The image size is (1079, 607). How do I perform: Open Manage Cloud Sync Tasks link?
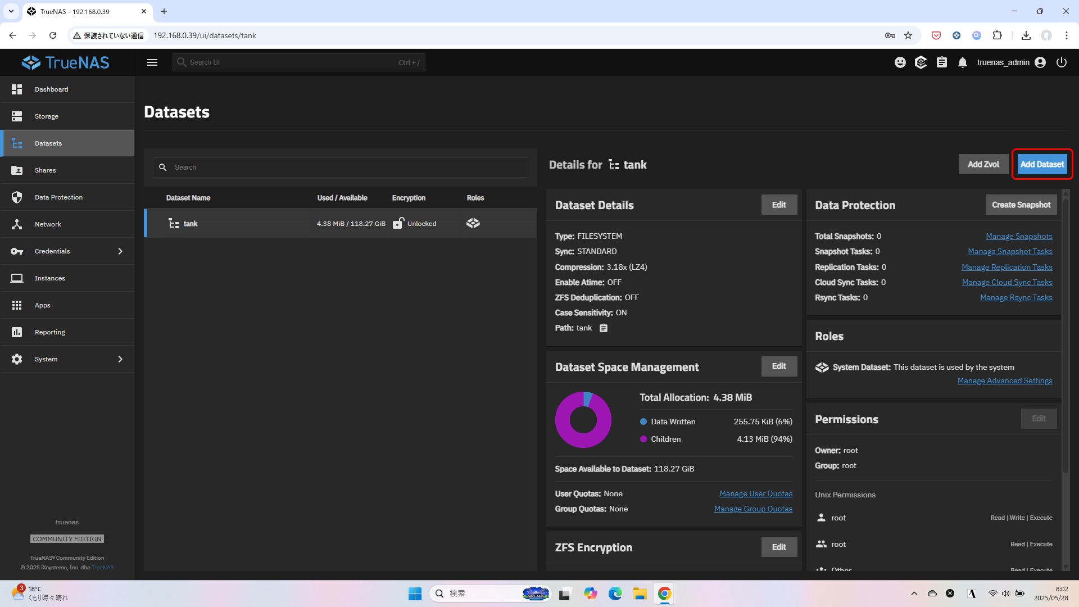click(x=1007, y=282)
